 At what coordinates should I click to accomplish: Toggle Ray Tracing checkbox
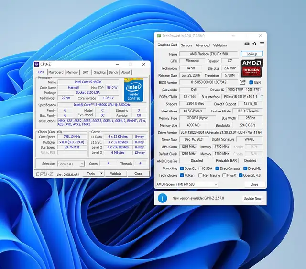pyautogui.click(x=200, y=175)
